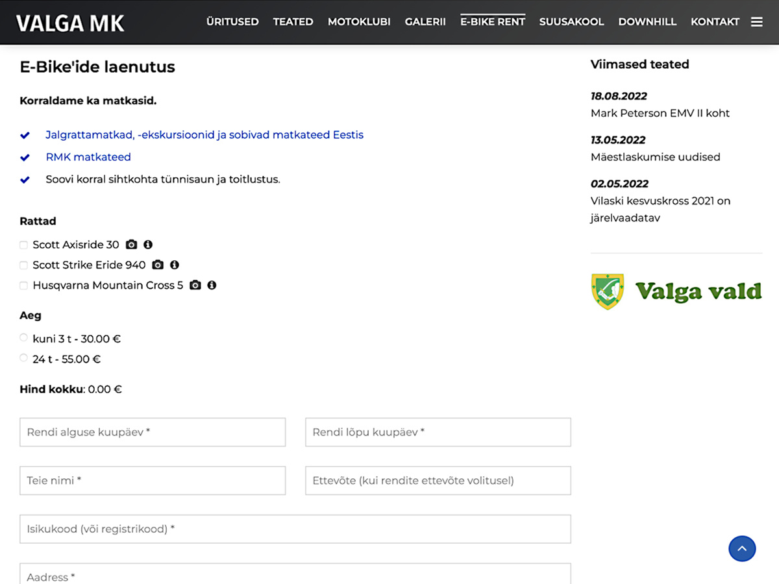Open the ÜRITUSED menu item
This screenshot has height=584, width=779.
coord(232,22)
